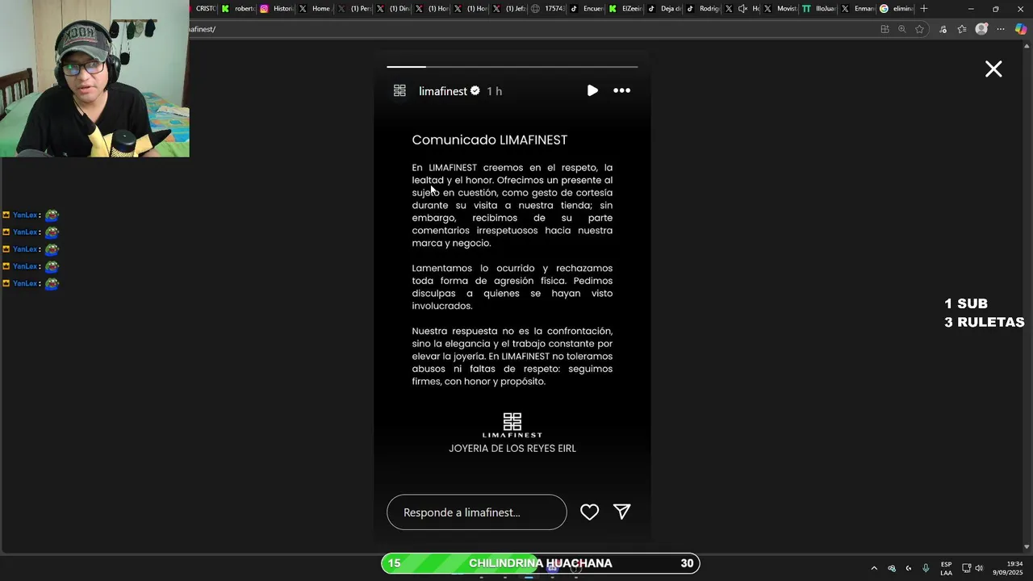The height and width of the screenshot is (581, 1033).
Task: Open the clock showing 19:34
Action: (1008, 568)
